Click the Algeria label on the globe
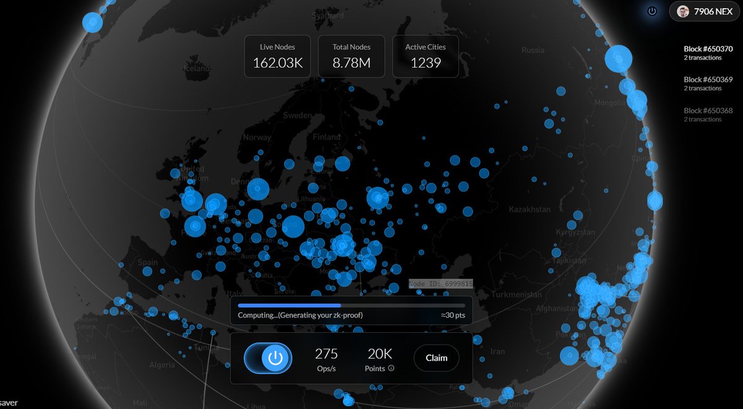Image resolution: width=743 pixels, height=409 pixels. 162,365
